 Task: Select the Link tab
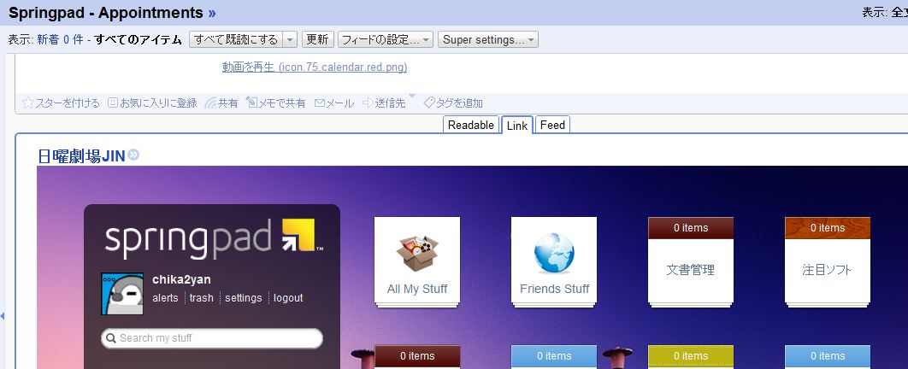click(x=517, y=126)
